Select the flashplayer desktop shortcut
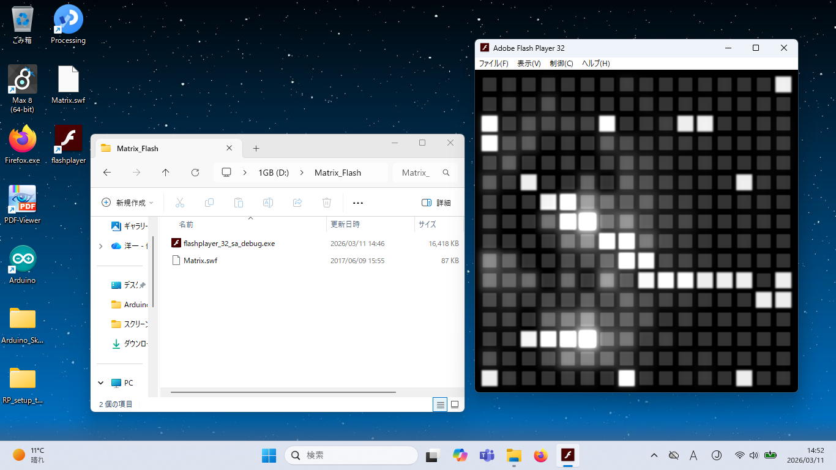This screenshot has height=470, width=836. pos(68,145)
